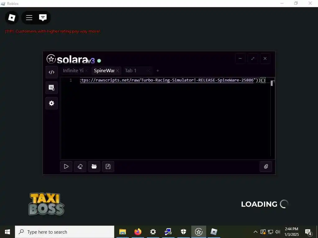Save the script with floppy disk button

point(108,166)
